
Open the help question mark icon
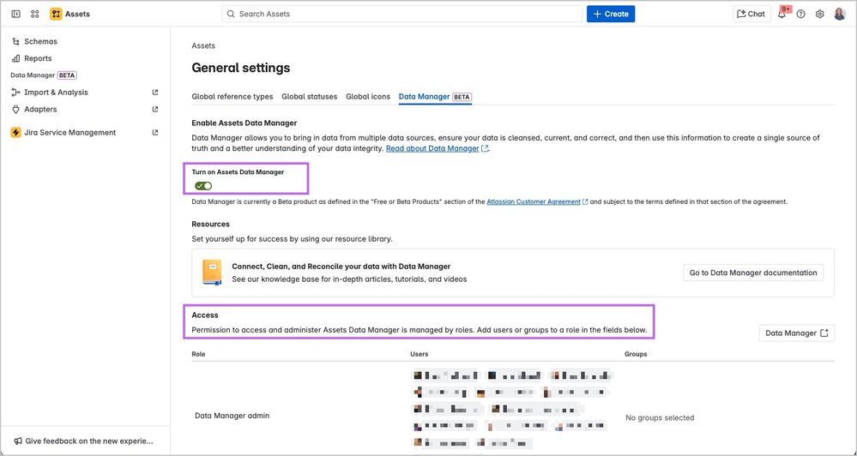800,14
